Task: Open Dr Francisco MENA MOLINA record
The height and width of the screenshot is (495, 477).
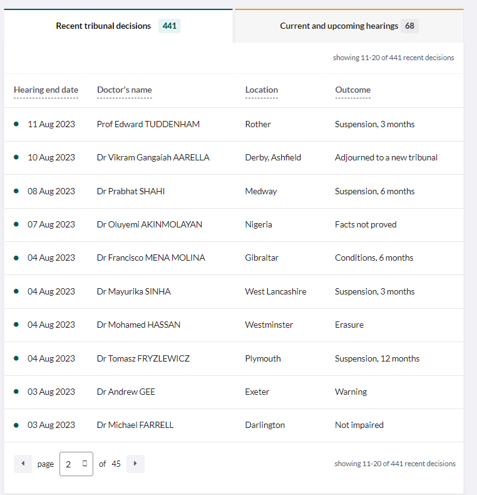Action: 151,258
